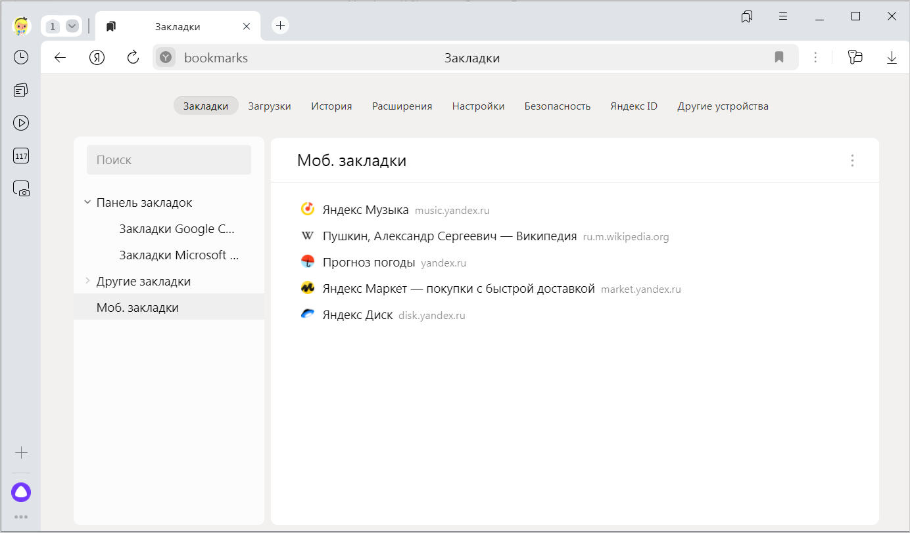Image resolution: width=910 pixels, height=533 pixels.
Task: Click the Прогноз погоды umbrella favicon
Action: (x=307, y=262)
